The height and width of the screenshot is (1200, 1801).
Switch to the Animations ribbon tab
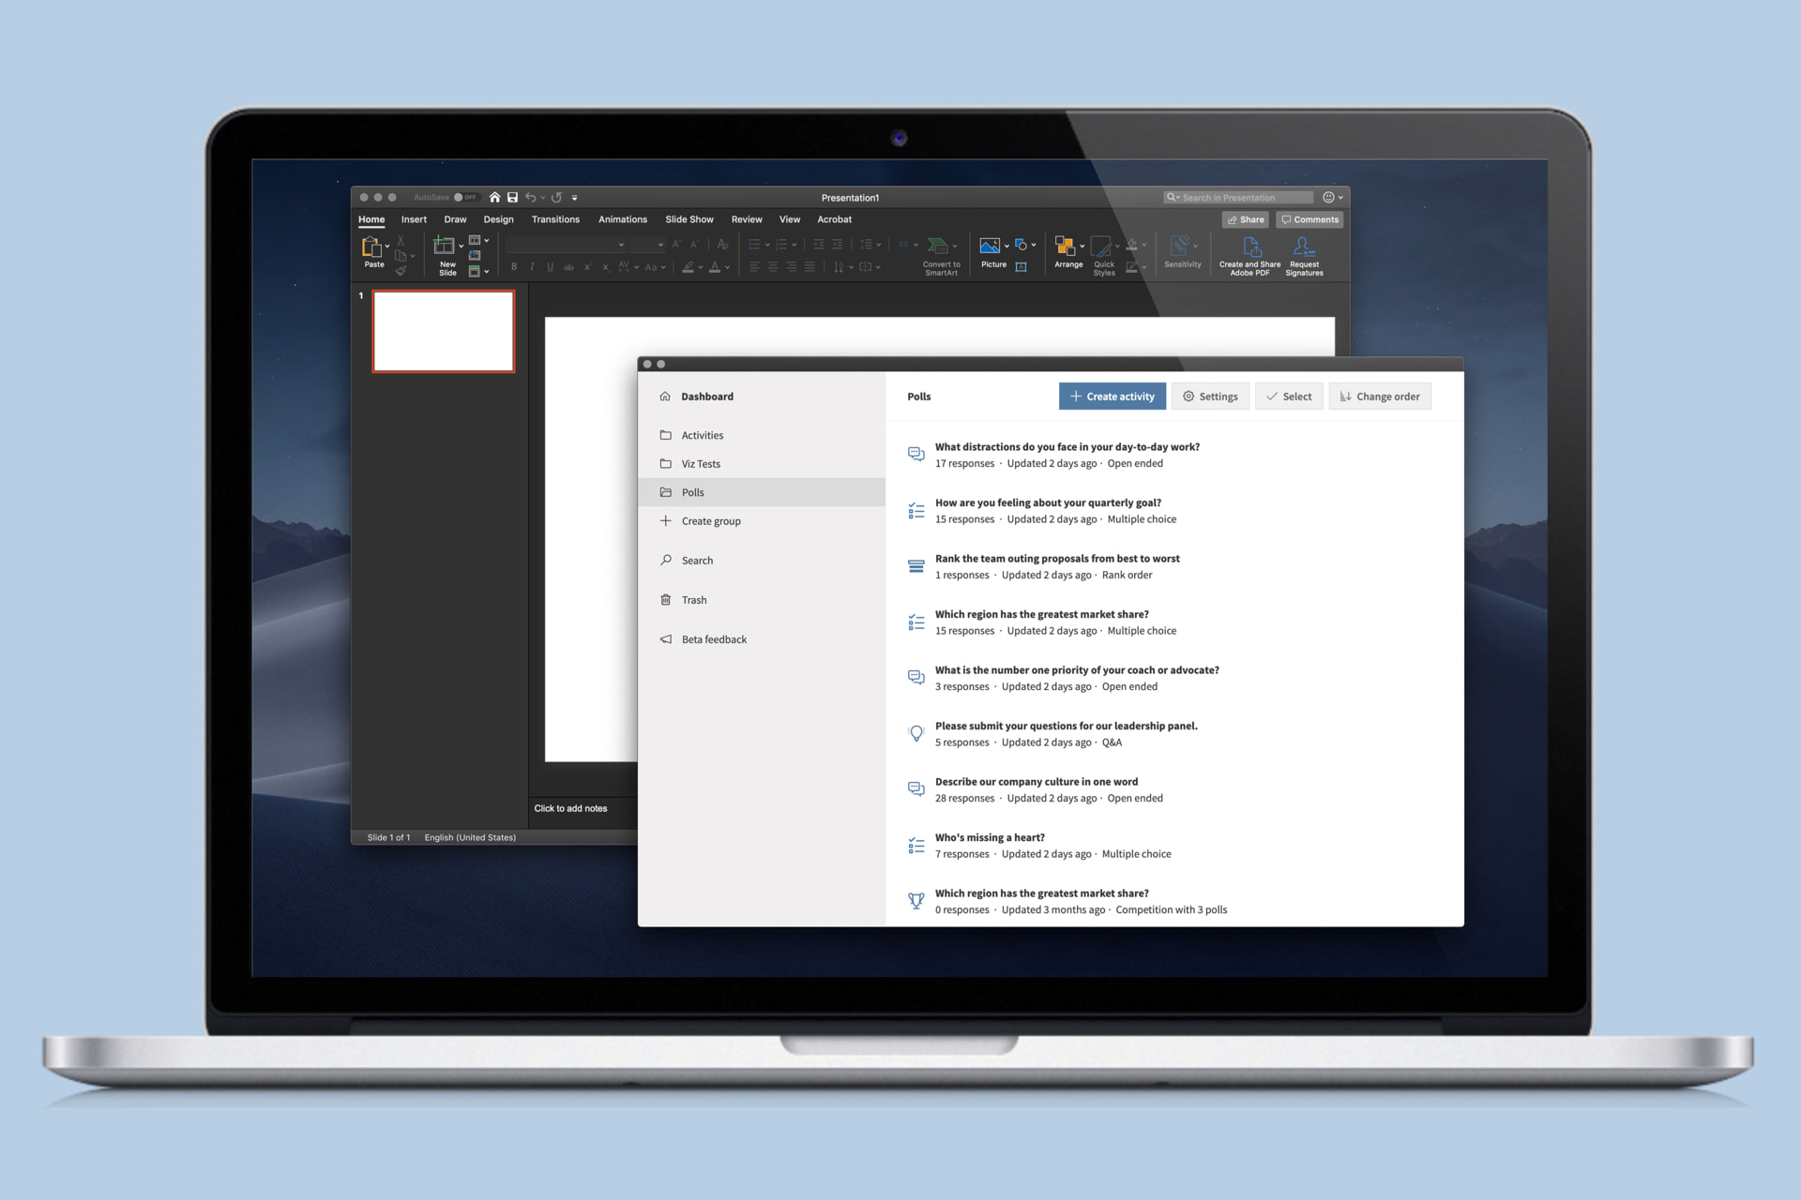623,219
